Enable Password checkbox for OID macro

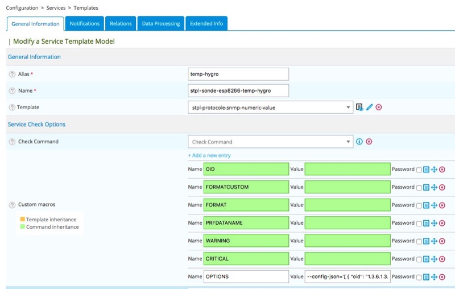[x=419, y=170]
